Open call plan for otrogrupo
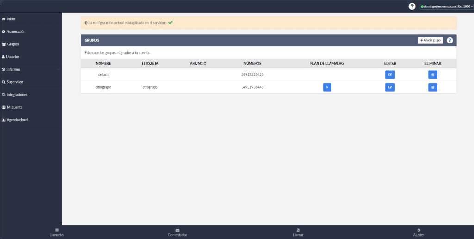 pos(327,87)
